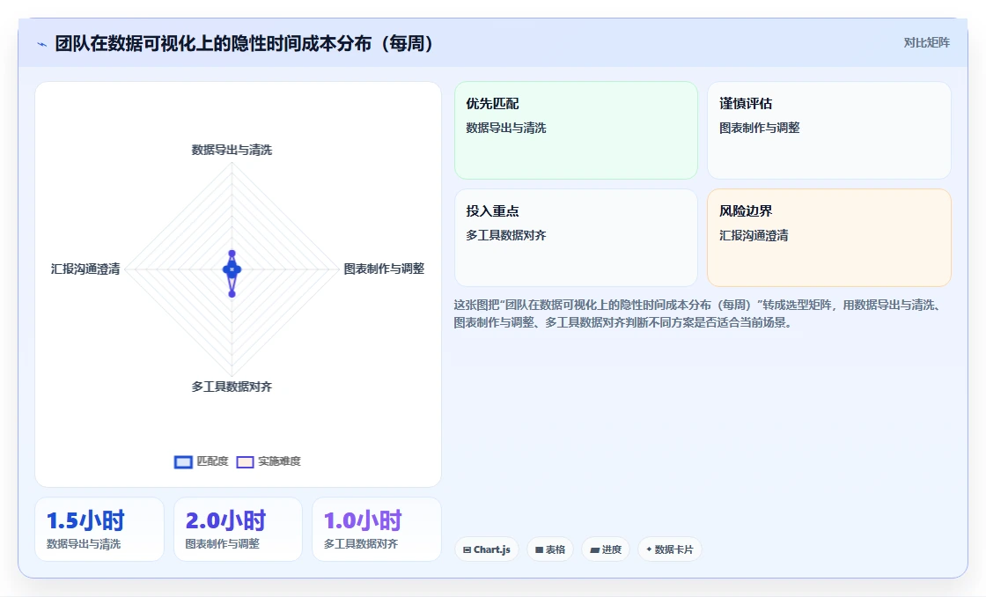Image resolution: width=986 pixels, height=597 pixels.
Task: Click the radar axis label 数据导出与清洗
Action: [232, 150]
